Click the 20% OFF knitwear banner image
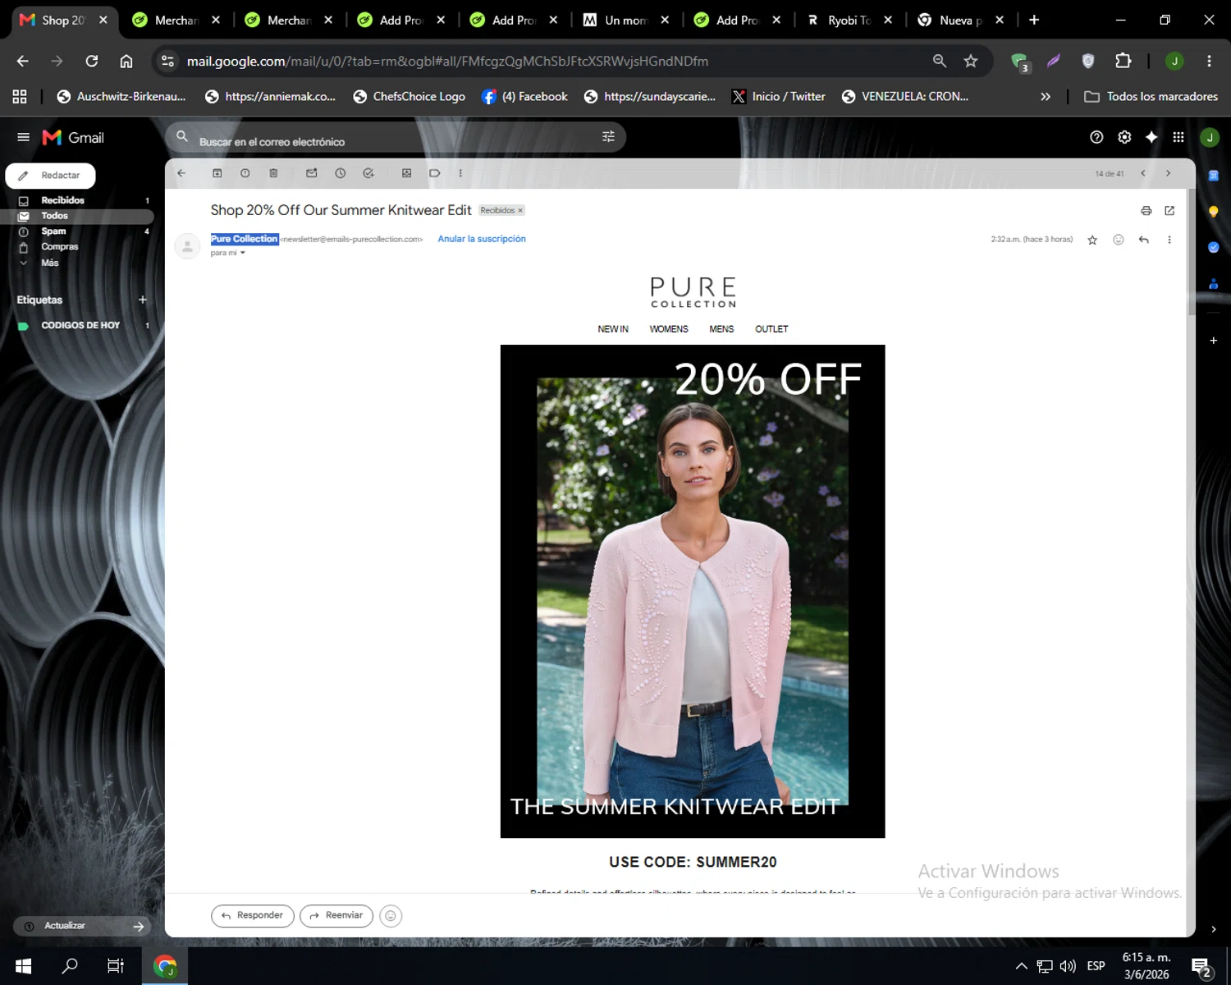Viewport: 1231px width, 985px height. (693, 591)
